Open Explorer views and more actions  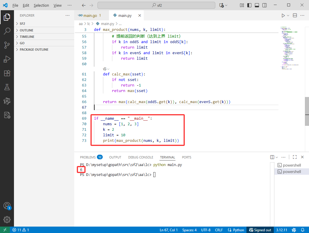tap(68, 15)
